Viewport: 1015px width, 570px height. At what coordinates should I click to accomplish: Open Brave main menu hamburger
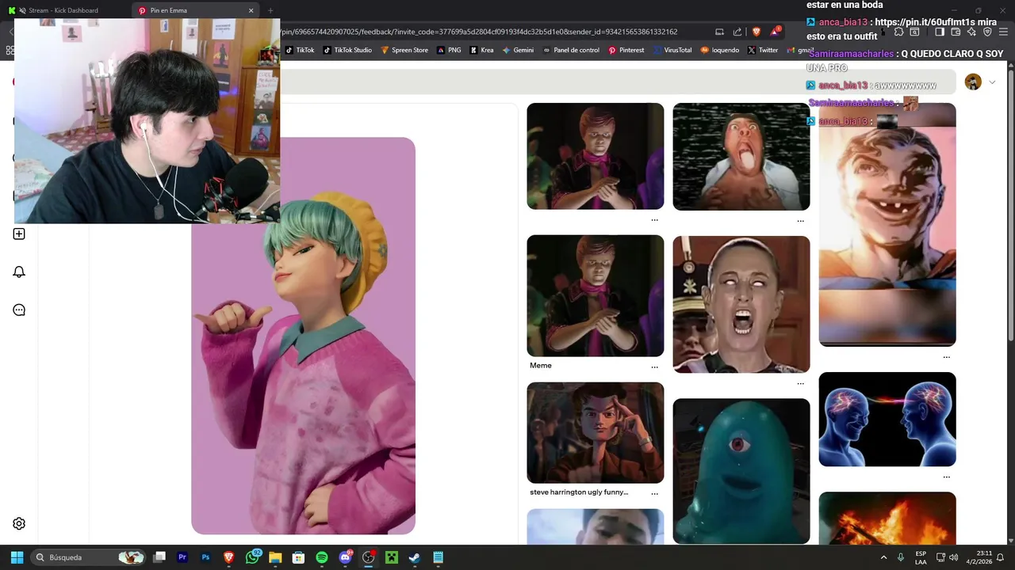click(1004, 32)
